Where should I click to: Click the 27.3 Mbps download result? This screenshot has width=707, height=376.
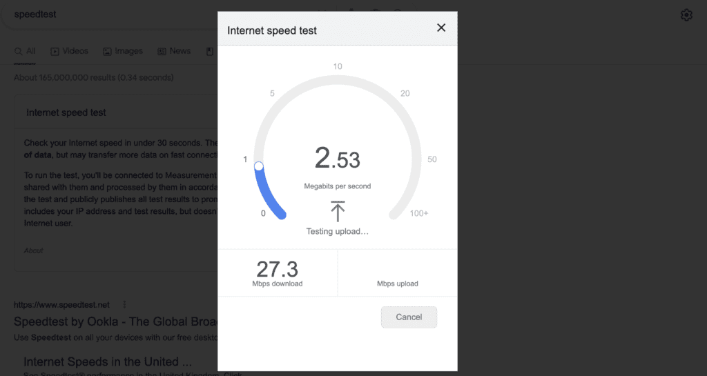click(278, 273)
